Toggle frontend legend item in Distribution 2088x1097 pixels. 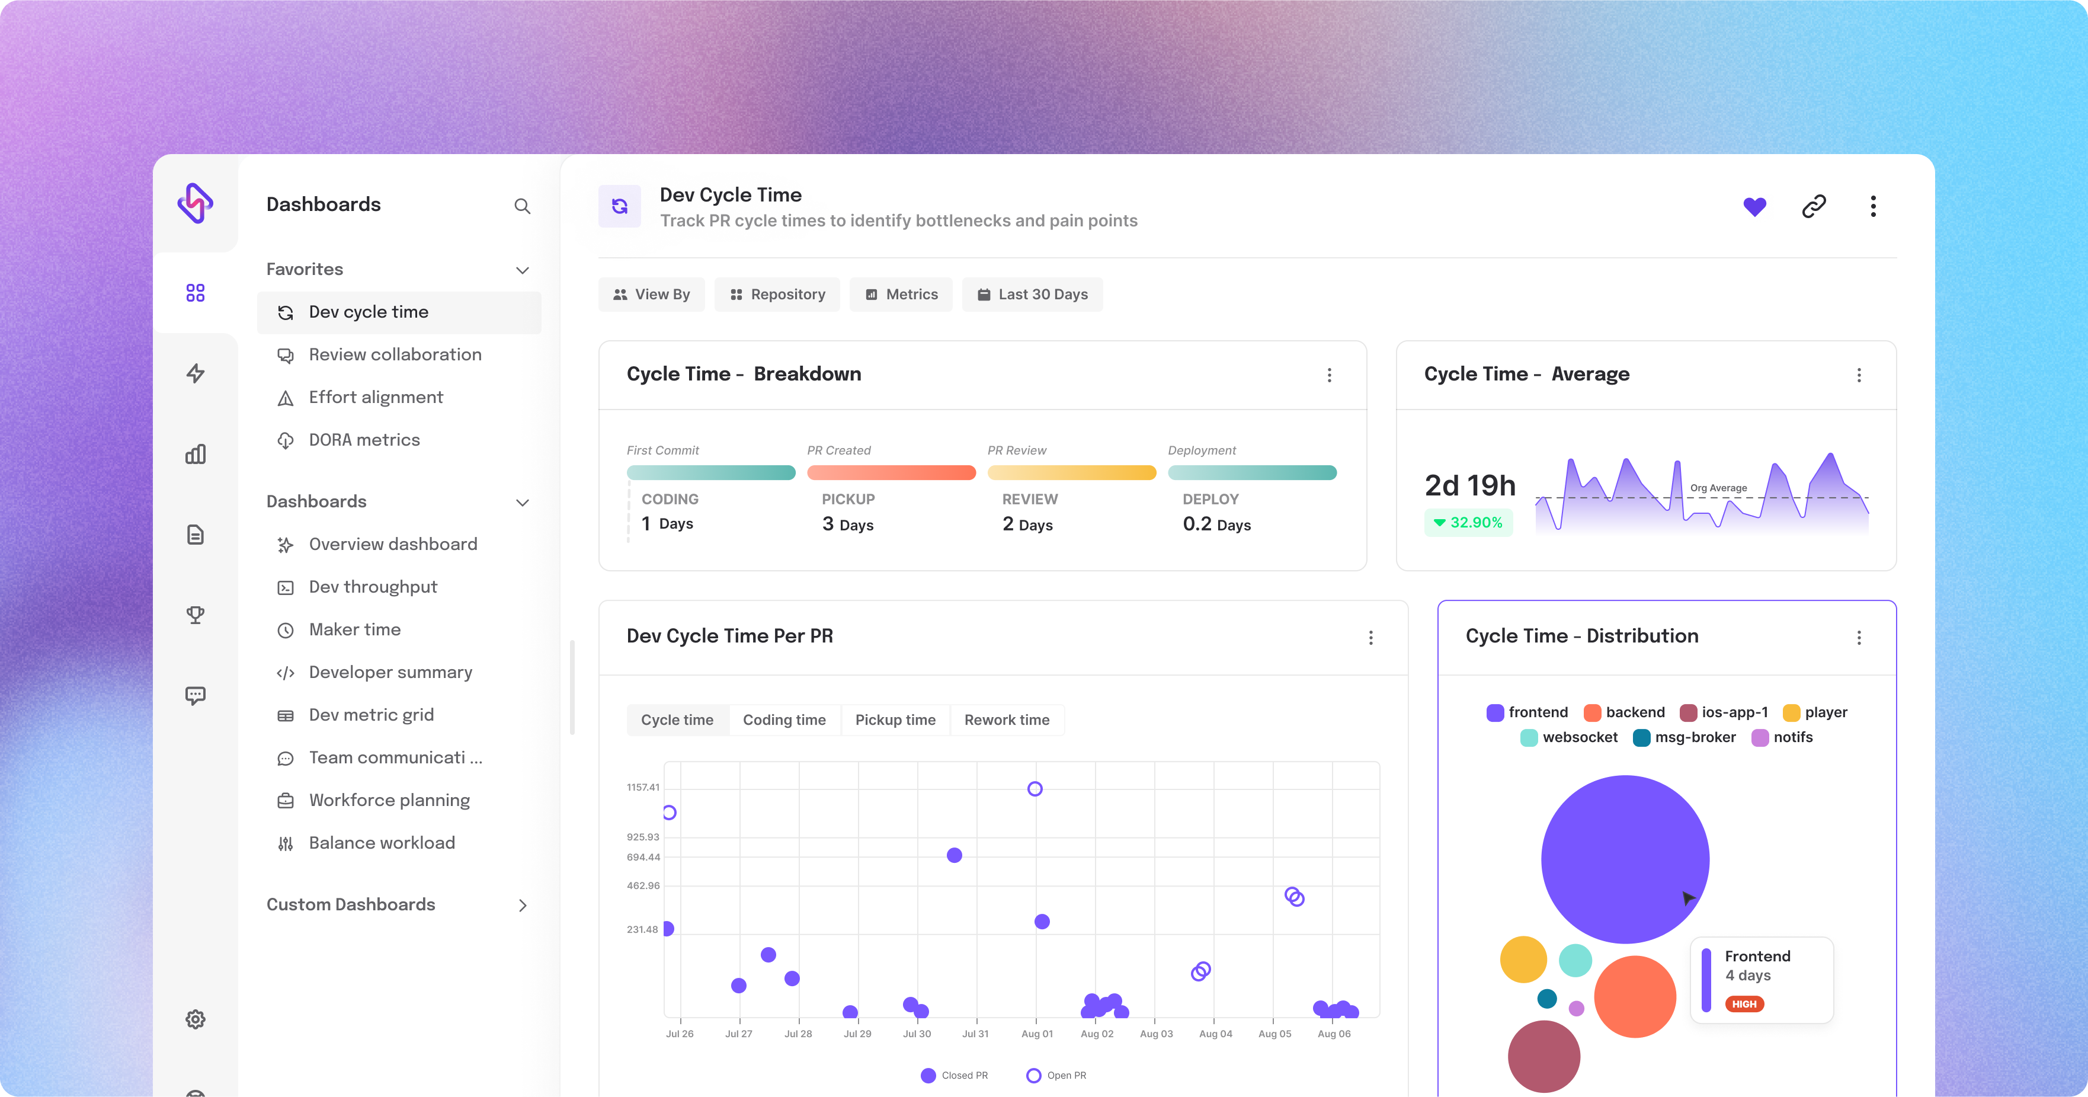[x=1527, y=712]
